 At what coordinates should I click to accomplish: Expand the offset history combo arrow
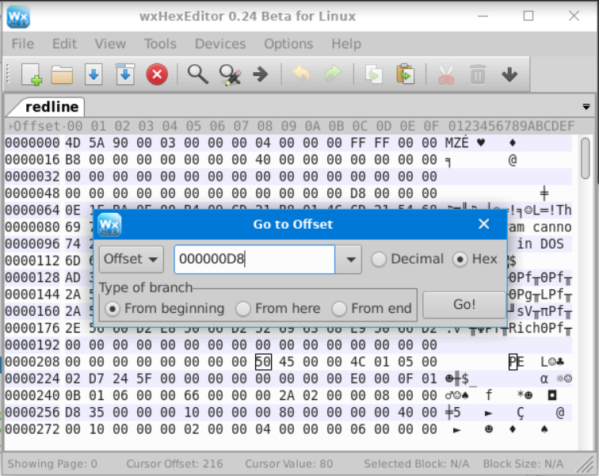pyautogui.click(x=349, y=260)
